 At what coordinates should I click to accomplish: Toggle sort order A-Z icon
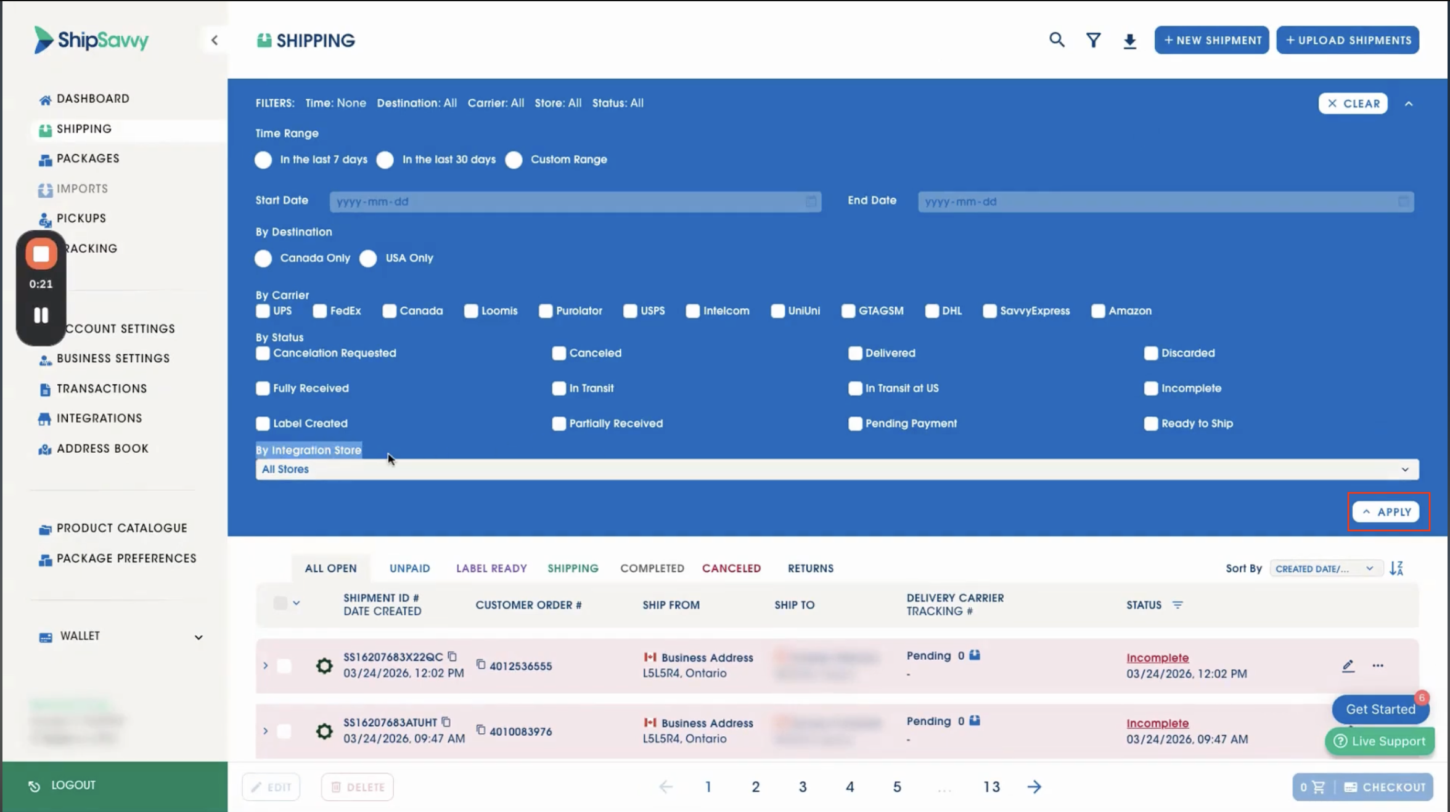point(1396,568)
